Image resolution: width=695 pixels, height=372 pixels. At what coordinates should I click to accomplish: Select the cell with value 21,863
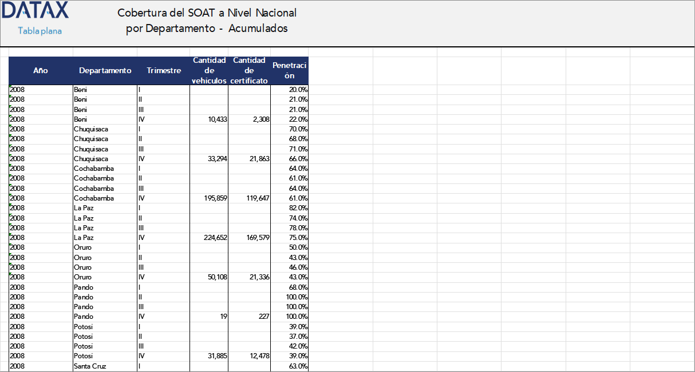(x=249, y=159)
